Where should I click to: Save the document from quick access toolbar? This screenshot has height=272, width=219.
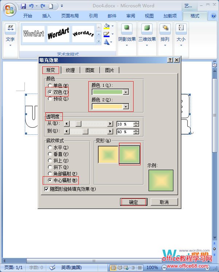[x=23, y=6]
